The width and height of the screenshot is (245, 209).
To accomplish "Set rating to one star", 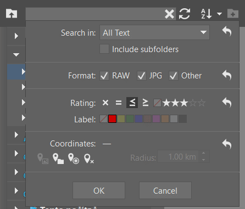I will point(166,103).
